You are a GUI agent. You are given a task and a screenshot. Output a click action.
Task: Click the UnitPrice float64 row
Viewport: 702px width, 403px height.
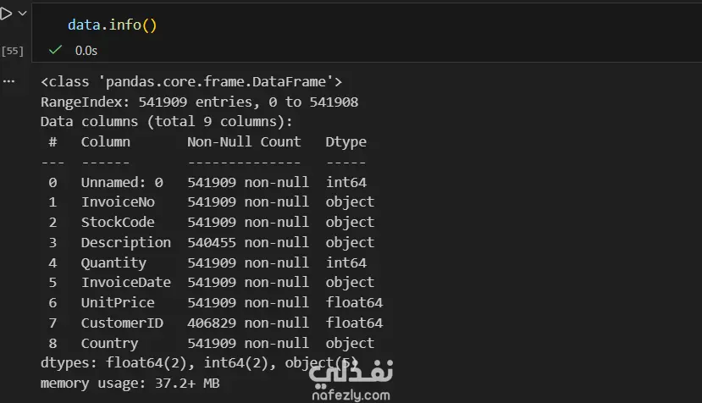click(118, 302)
